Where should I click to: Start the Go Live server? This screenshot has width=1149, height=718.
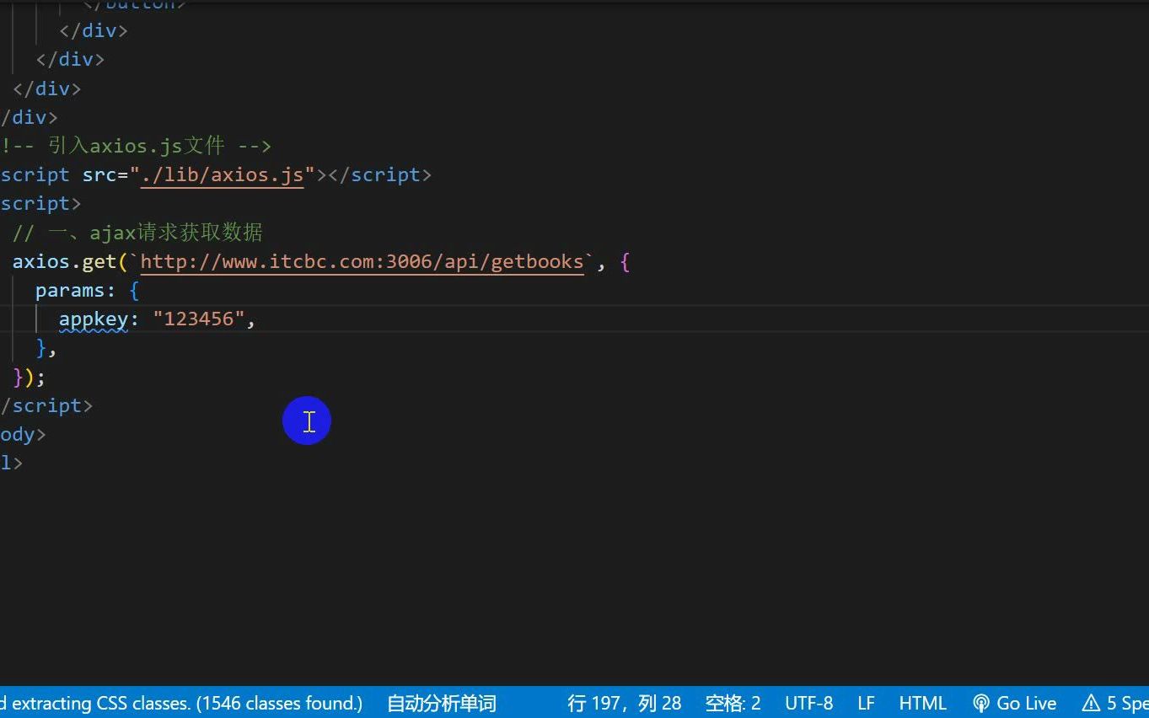1014,703
